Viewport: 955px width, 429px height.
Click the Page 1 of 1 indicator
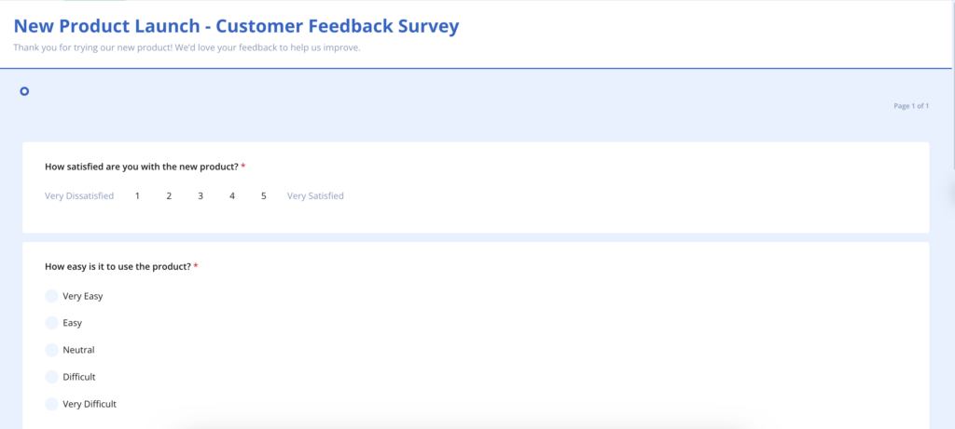(x=911, y=106)
